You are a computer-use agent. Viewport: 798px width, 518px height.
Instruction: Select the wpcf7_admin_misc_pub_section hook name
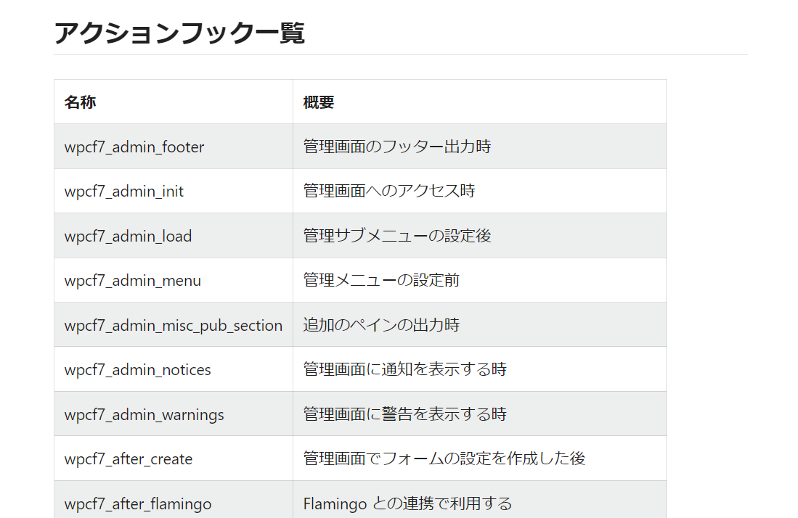pos(173,325)
